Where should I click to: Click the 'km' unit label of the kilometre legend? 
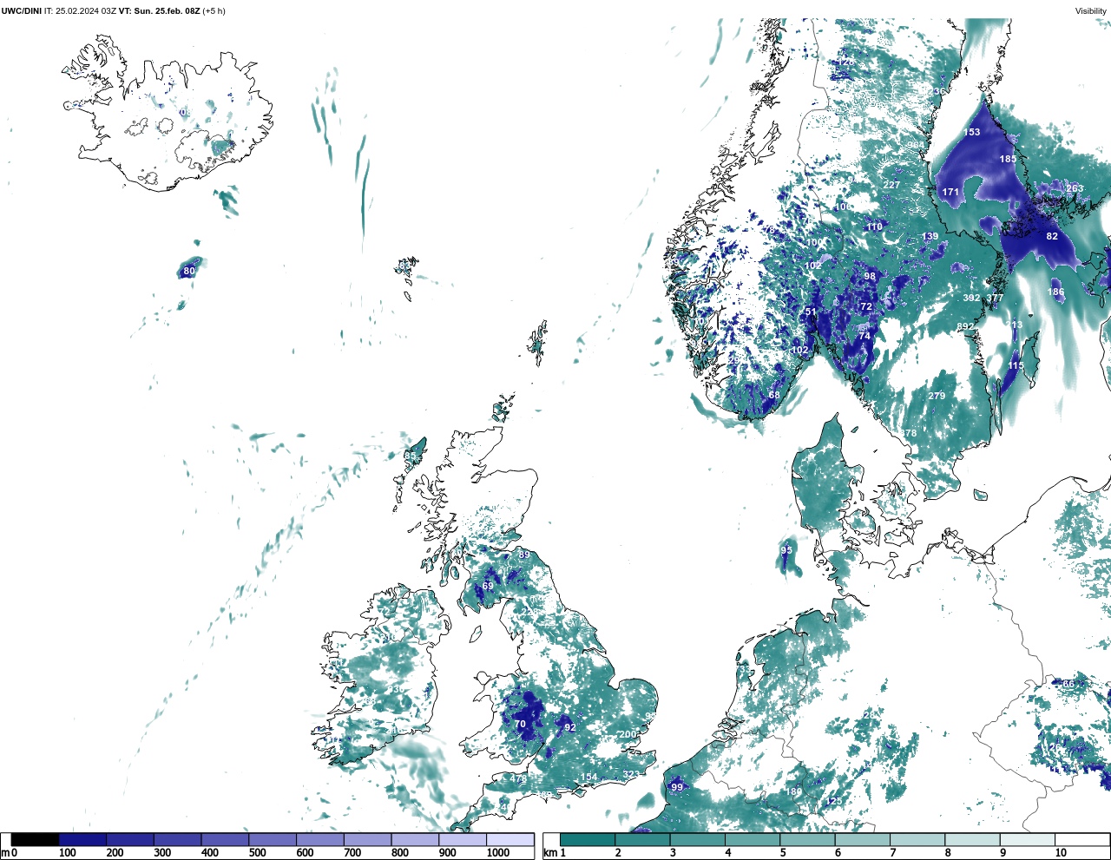pyautogui.click(x=550, y=853)
